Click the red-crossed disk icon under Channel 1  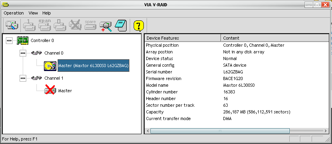point(50,89)
